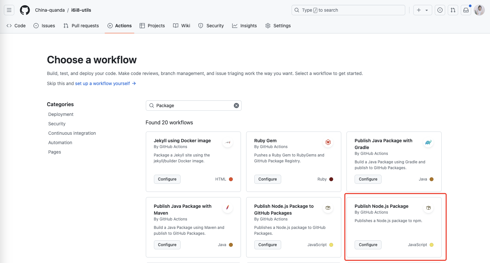Click the Gradle elephant logo icon
The image size is (490, 263).
tap(428, 142)
